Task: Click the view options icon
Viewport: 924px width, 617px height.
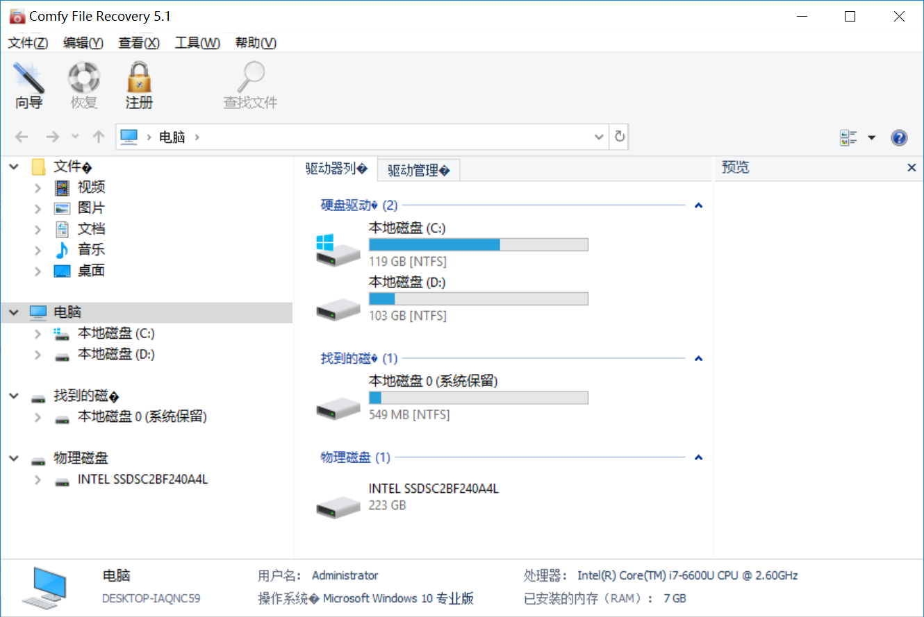Action: [848, 137]
